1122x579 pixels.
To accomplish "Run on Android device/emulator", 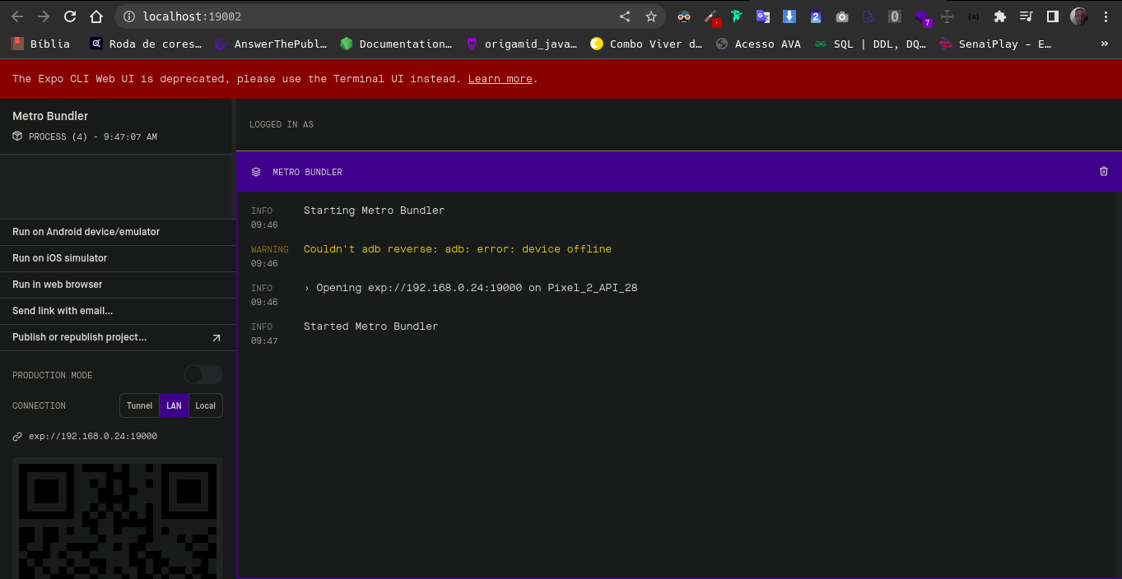I will [118, 232].
